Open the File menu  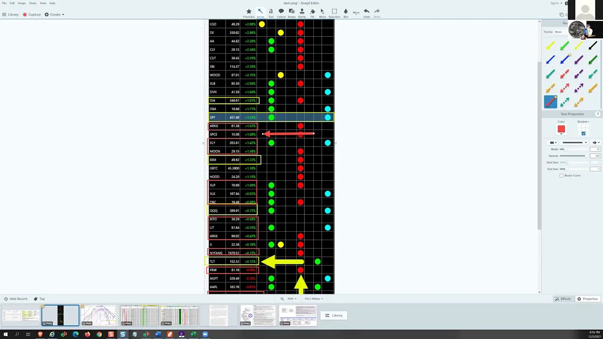[x=4, y=3]
